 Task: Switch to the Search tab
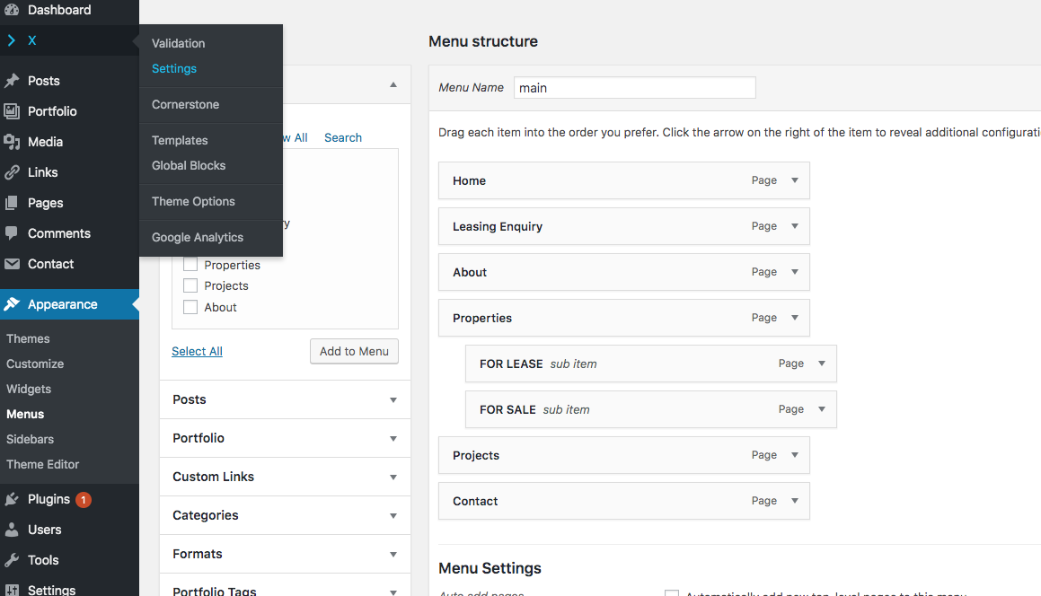pos(342,137)
